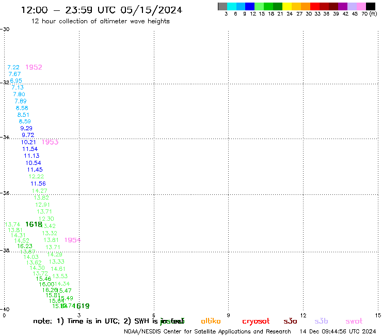Click the 'Time is in UTC' note text

(x=93, y=321)
